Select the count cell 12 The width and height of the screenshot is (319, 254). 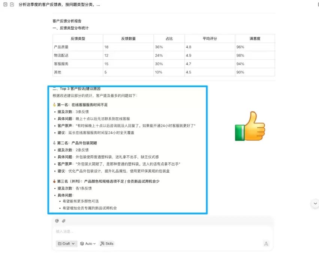(x=128, y=56)
